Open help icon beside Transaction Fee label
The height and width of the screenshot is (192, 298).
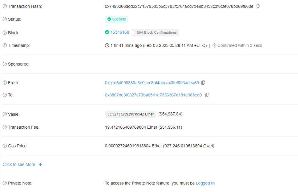[x=5, y=127]
